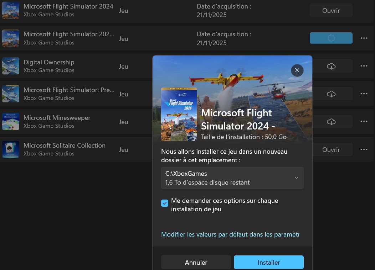
Task: Click the Digital Ownership thumbnail
Action: [11, 66]
